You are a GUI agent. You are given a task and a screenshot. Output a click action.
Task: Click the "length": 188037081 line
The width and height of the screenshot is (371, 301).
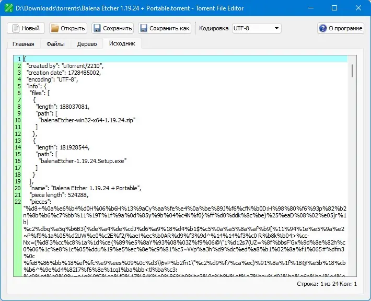pyautogui.click(x=63, y=107)
